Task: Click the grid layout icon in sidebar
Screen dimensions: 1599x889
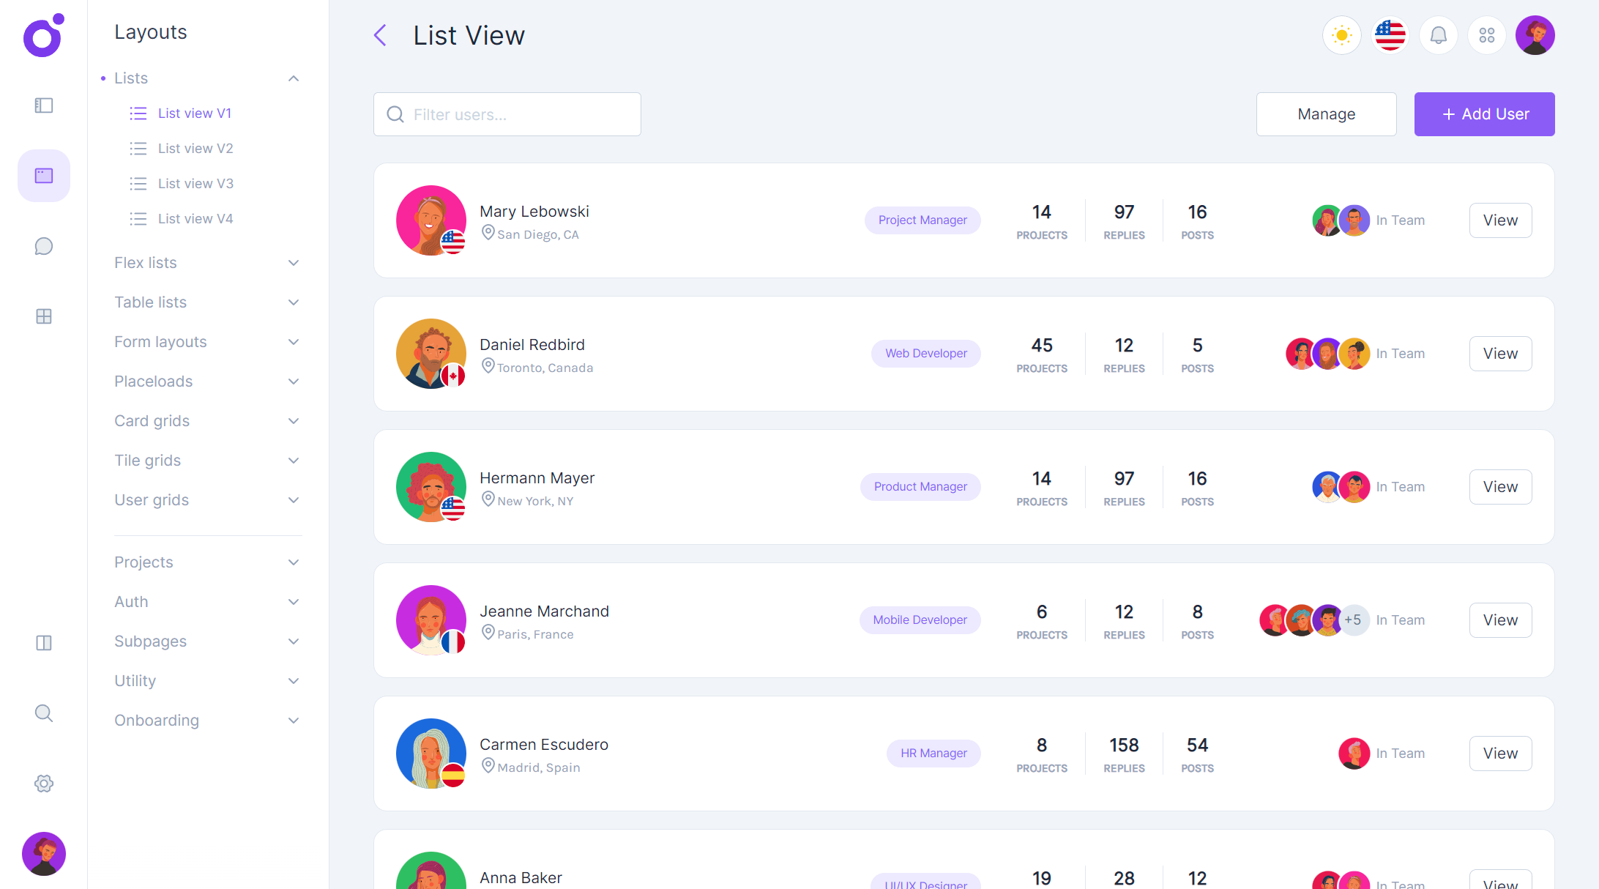Action: pos(43,316)
